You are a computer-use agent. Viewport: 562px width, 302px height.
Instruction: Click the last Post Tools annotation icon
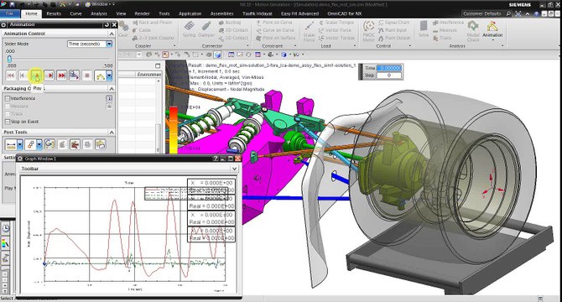(x=101, y=145)
